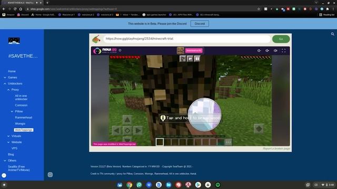
Task: Click the white circle button at sidebar bottom
Action: tap(4, 175)
